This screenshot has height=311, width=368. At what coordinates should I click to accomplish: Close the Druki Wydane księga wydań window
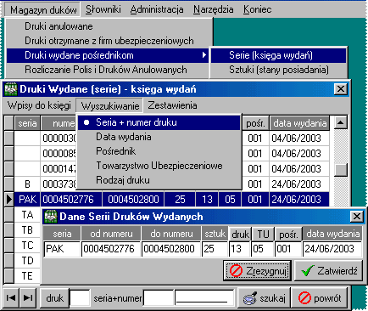tap(341, 89)
